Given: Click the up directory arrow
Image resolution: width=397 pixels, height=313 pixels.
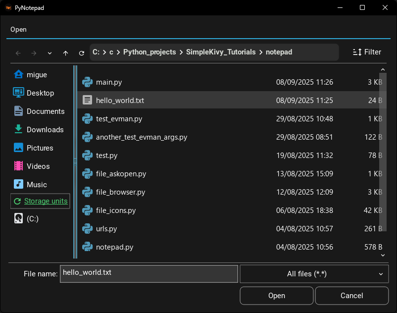Looking at the screenshot, I should 65,52.
